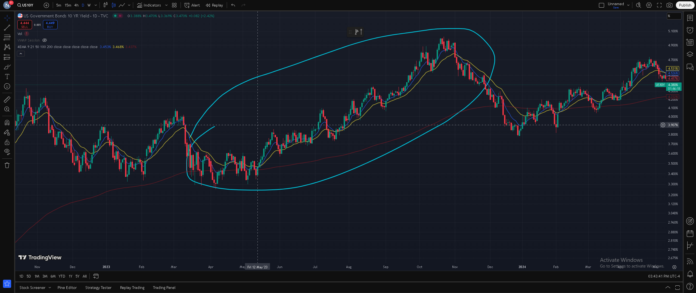Open the favorites star toolbar button

coord(7,284)
